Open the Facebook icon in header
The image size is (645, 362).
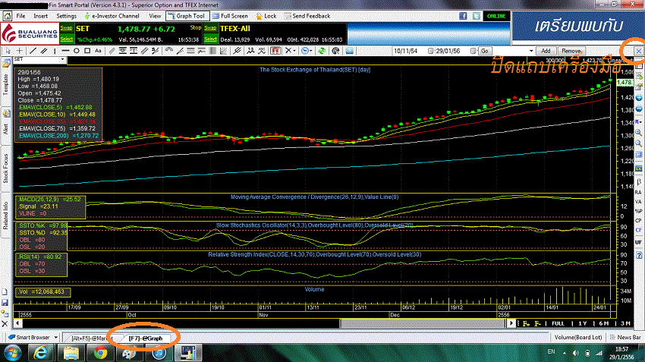coord(463,16)
